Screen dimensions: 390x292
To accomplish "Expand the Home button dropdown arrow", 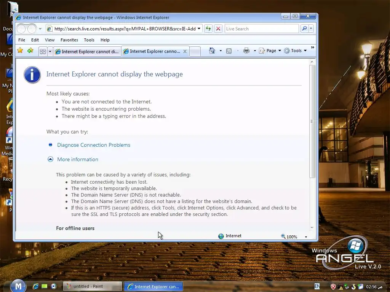I will 221,51.
